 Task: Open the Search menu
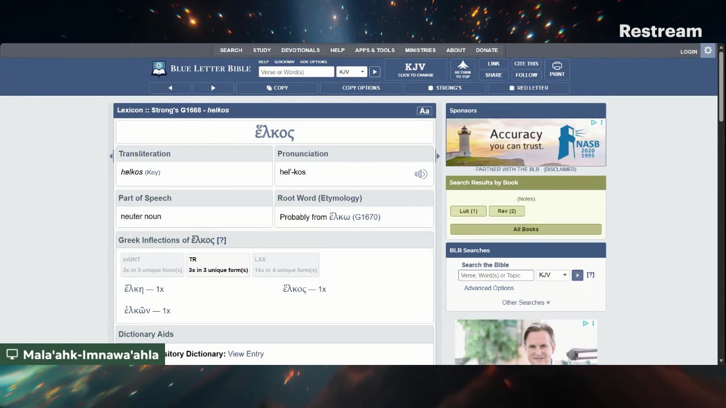coord(231,50)
